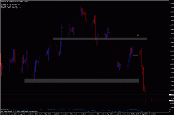Click the '22 Sep 12:00' time label
The image size is (174, 115).
click(x=135, y=114)
